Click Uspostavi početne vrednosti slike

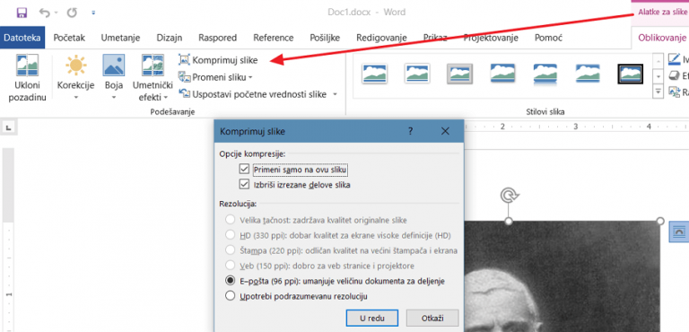[253, 94]
